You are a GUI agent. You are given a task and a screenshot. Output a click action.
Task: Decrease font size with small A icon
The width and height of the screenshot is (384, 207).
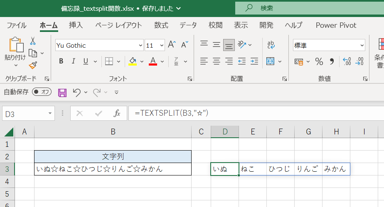pos(185,45)
